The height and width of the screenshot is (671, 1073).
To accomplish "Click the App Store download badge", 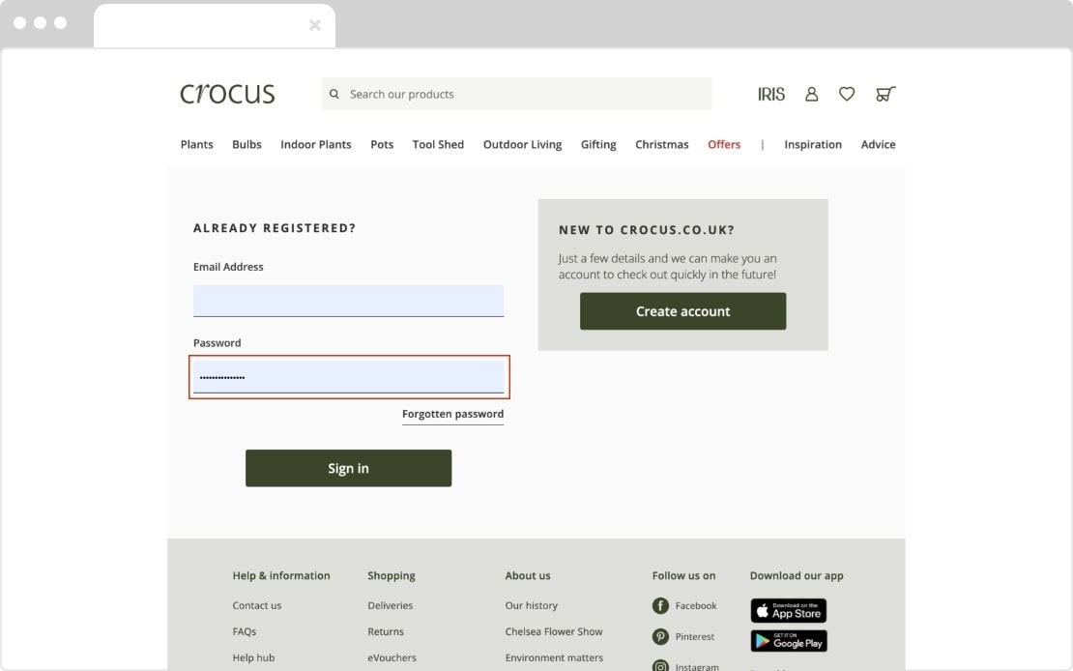I will 789,611.
